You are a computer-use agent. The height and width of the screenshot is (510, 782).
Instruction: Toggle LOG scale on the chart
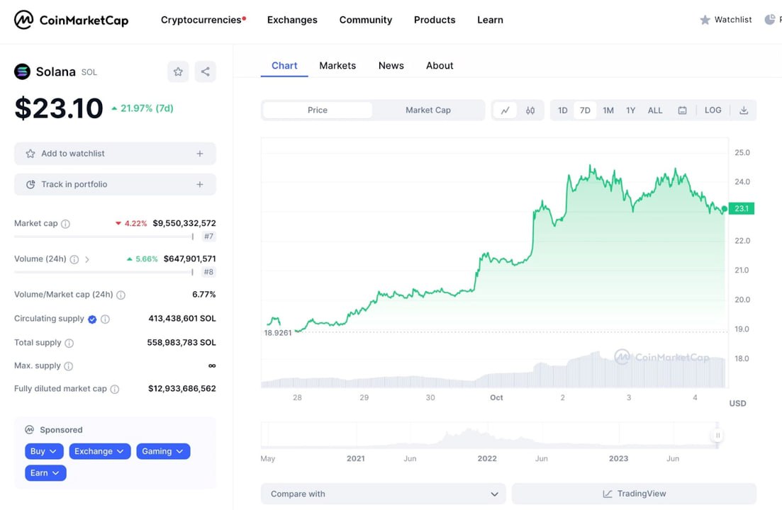click(713, 110)
